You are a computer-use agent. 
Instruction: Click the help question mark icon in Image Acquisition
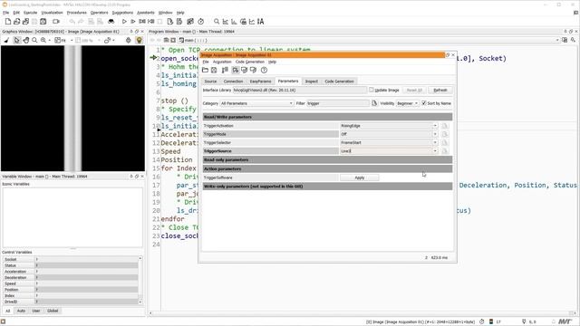click(x=264, y=70)
